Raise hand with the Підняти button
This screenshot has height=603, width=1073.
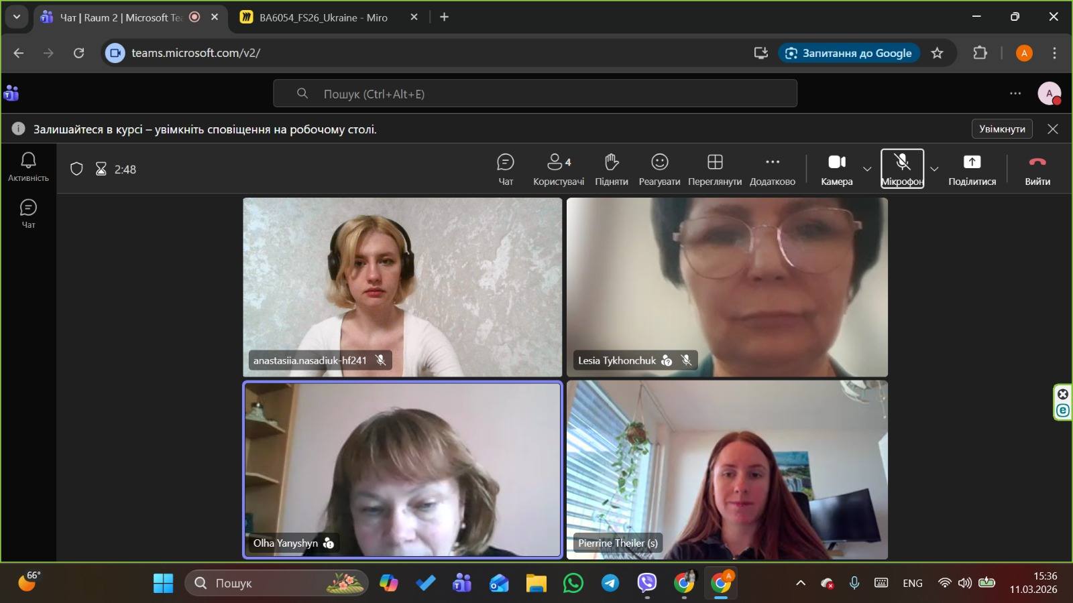611,169
